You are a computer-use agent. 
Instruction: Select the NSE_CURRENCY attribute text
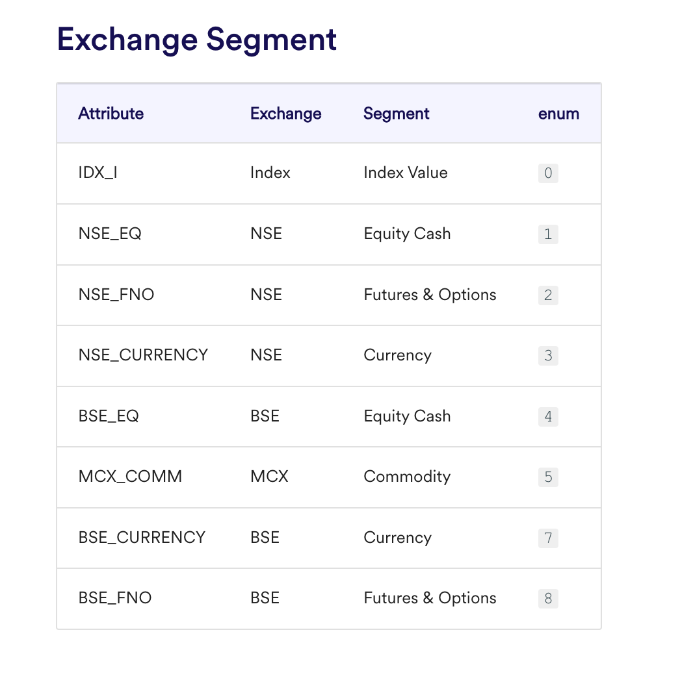(x=143, y=355)
